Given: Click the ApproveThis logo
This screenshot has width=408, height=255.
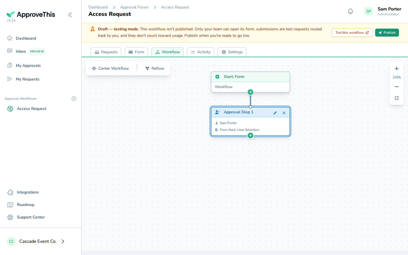Looking at the screenshot, I should click(x=31, y=14).
